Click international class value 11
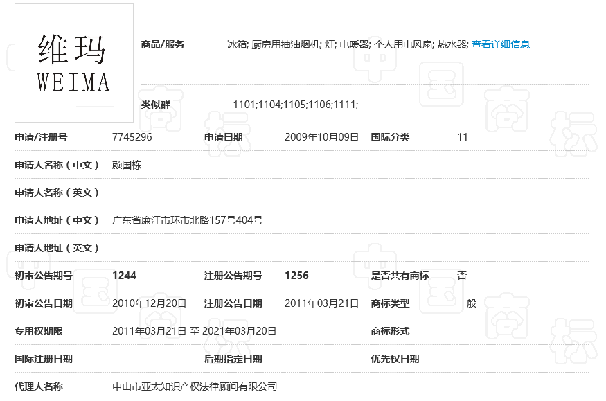Viewport: 606px width, 401px height. (x=463, y=137)
